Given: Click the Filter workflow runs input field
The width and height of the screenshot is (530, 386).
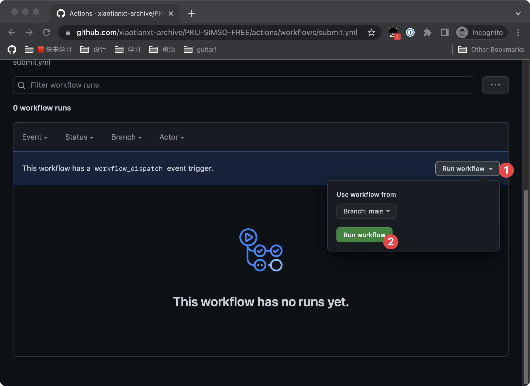Looking at the screenshot, I should click(243, 85).
